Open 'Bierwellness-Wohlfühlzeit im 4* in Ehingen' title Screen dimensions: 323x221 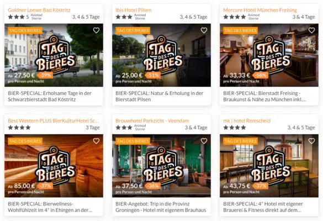coord(50,207)
